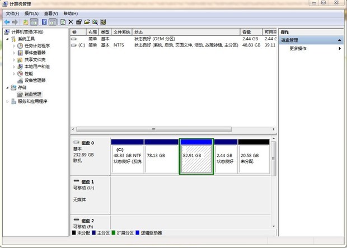Click the Refresh toolbar icon
This screenshot has height=248, width=347.
pyautogui.click(x=63, y=22)
